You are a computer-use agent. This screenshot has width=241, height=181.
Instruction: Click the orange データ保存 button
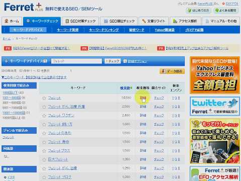pos(172,71)
